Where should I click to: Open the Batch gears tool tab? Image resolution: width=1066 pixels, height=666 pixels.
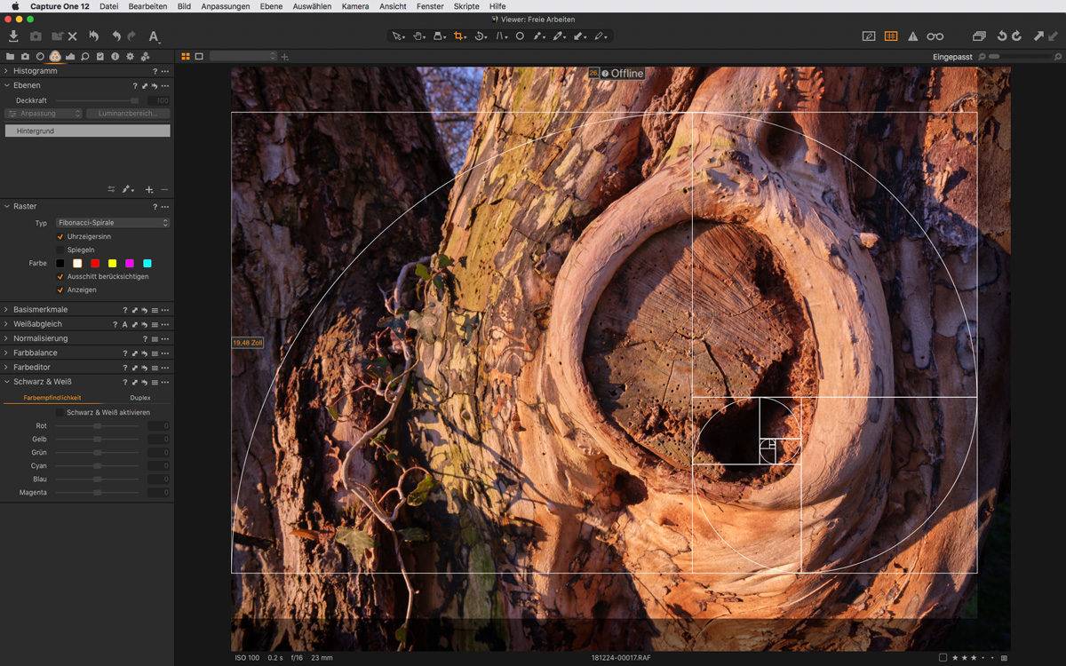146,56
